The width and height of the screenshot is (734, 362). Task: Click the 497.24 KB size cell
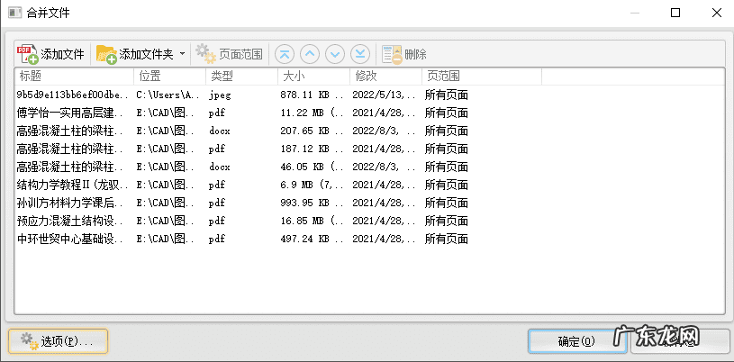[x=313, y=239]
